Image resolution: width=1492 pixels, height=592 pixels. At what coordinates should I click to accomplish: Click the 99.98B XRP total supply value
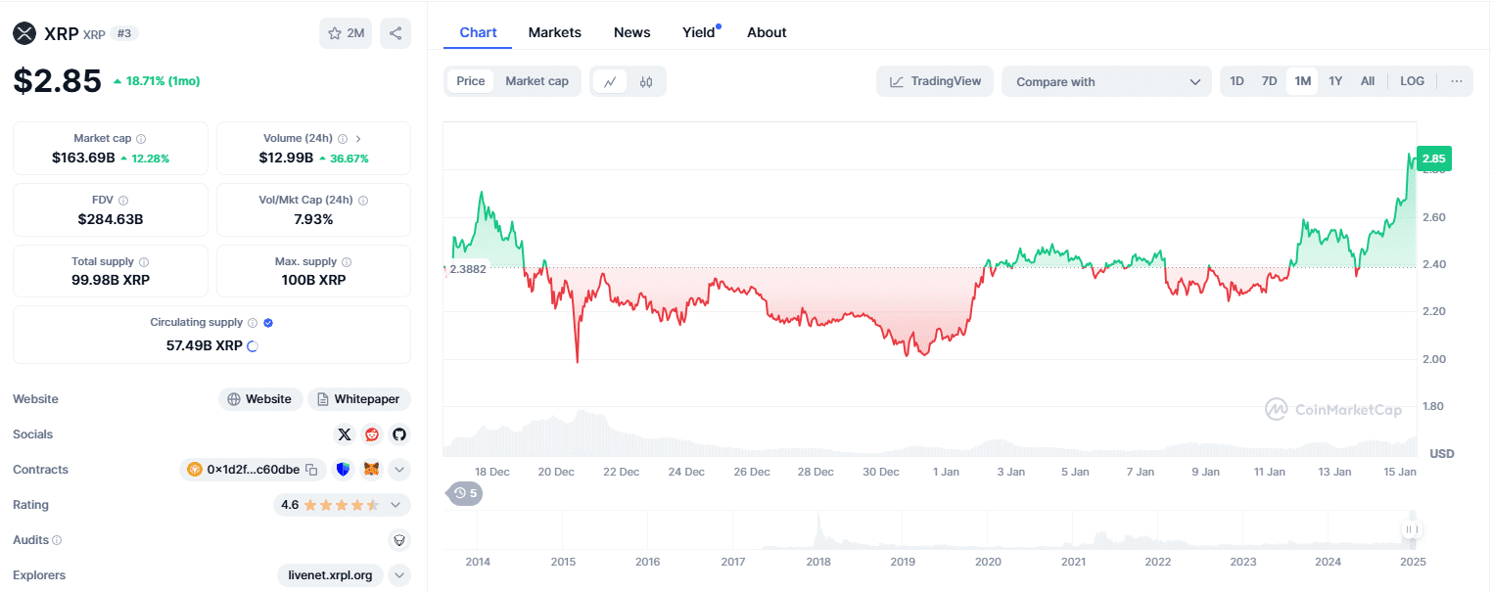111,280
